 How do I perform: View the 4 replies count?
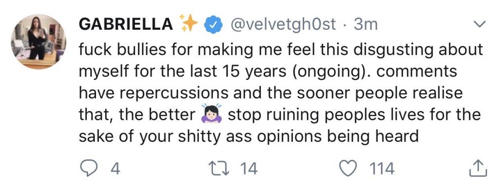coord(115,169)
